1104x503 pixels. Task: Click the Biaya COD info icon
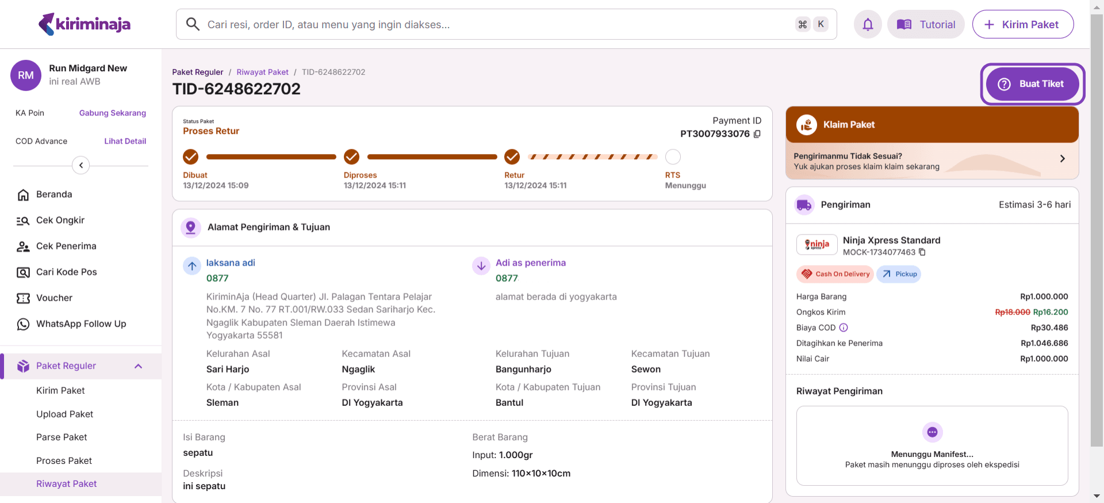[844, 328]
